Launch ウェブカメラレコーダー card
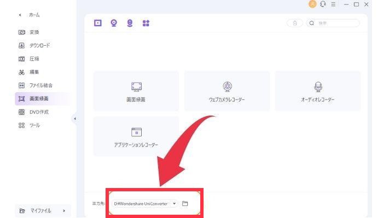Screen dimensions: 383x218 point(227,91)
